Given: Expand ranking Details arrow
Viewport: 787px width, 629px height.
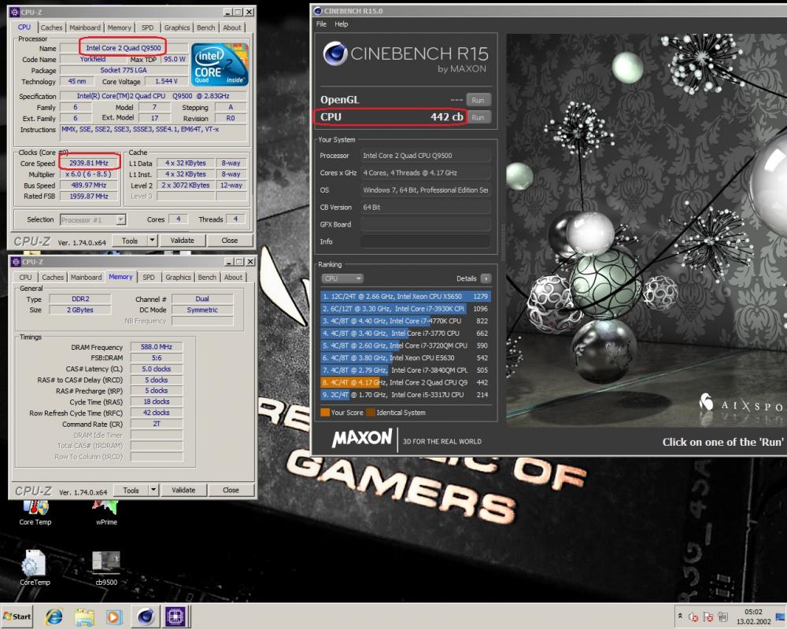Looking at the screenshot, I should tap(486, 278).
